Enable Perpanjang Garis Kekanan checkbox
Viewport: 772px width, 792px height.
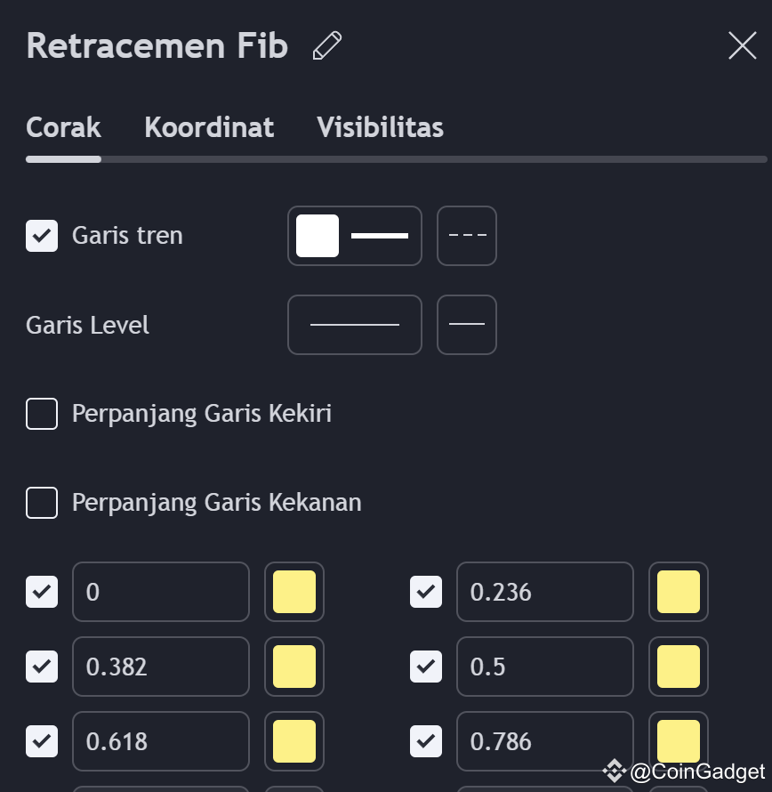click(42, 503)
